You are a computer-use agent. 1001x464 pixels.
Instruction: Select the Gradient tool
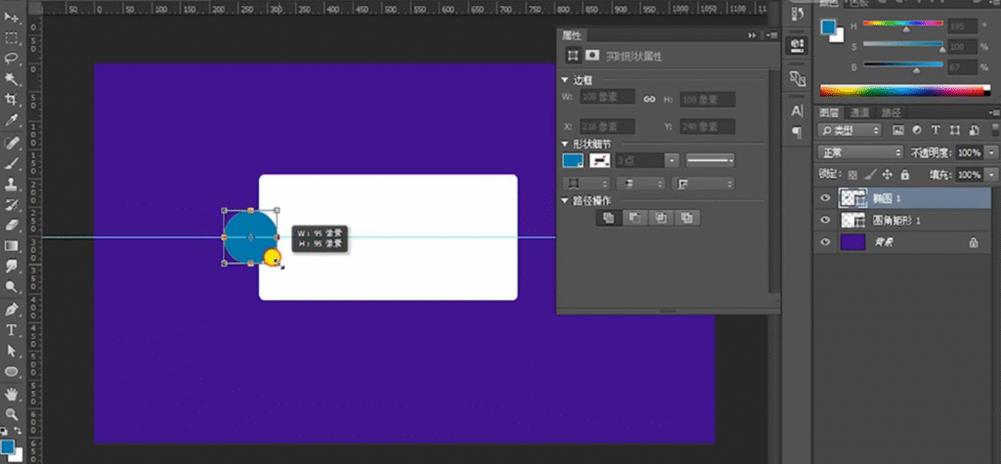(12, 246)
